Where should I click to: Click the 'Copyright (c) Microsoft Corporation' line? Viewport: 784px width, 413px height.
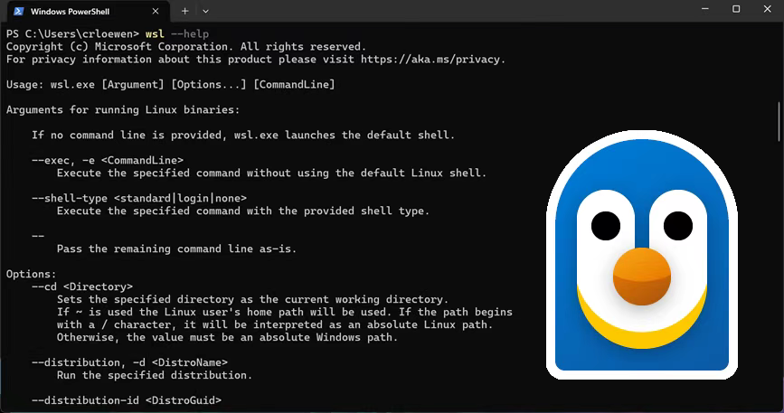click(186, 47)
